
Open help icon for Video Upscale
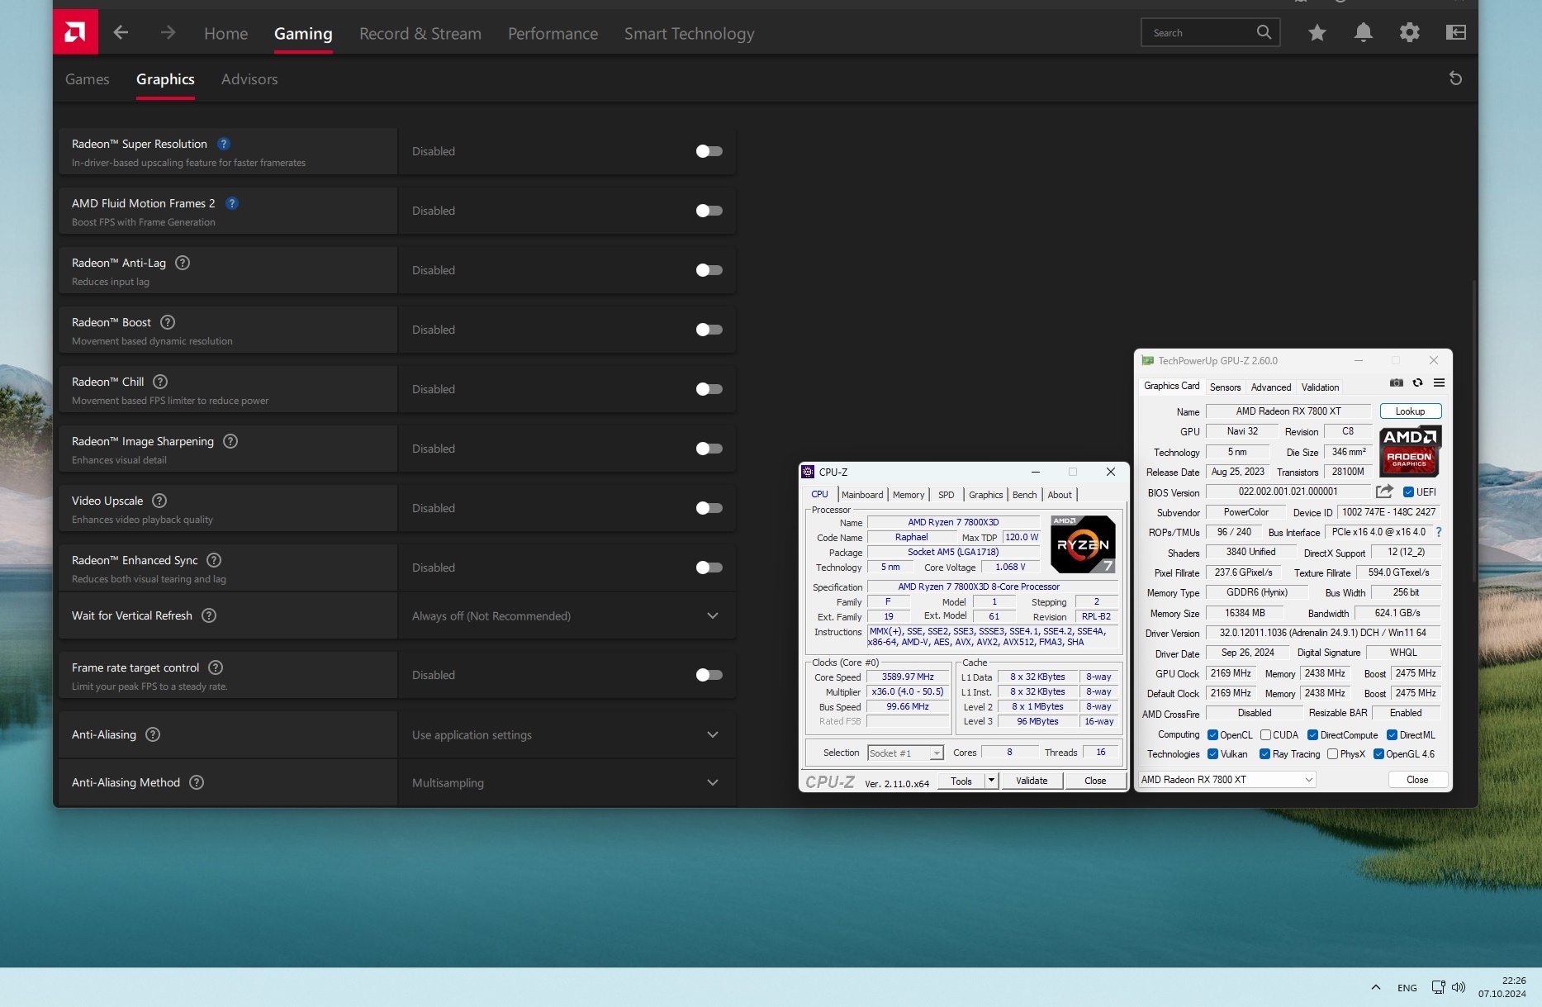coord(160,501)
